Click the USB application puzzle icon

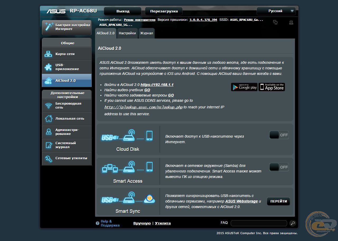(48, 67)
